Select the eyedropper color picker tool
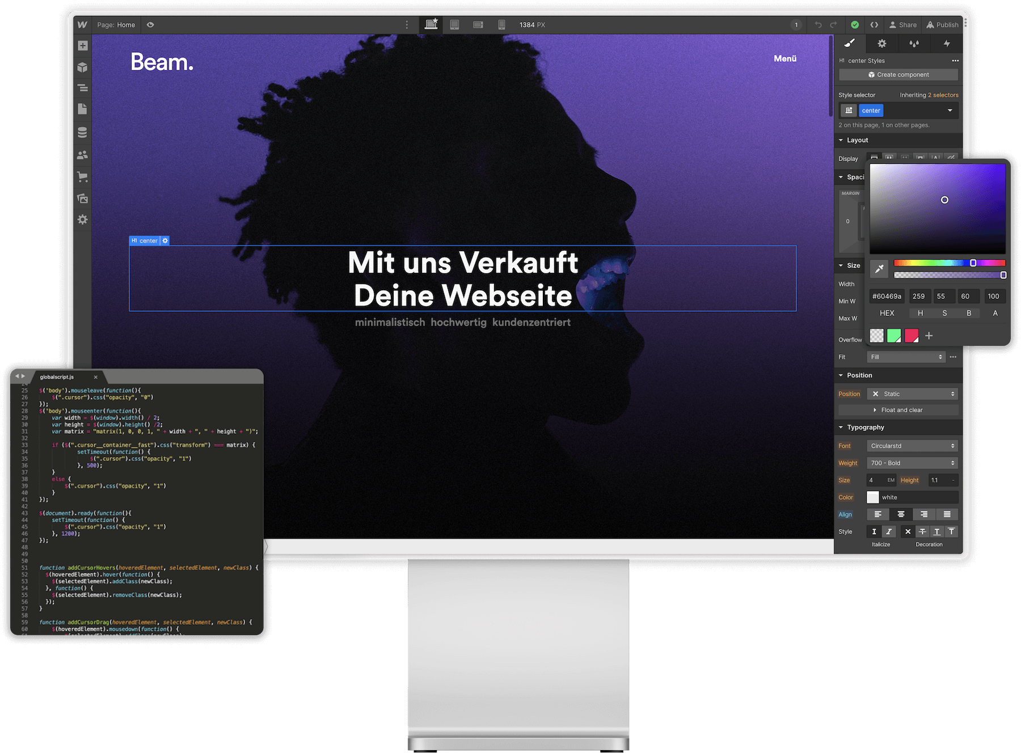Screen dimensions: 1021x753 point(879,269)
